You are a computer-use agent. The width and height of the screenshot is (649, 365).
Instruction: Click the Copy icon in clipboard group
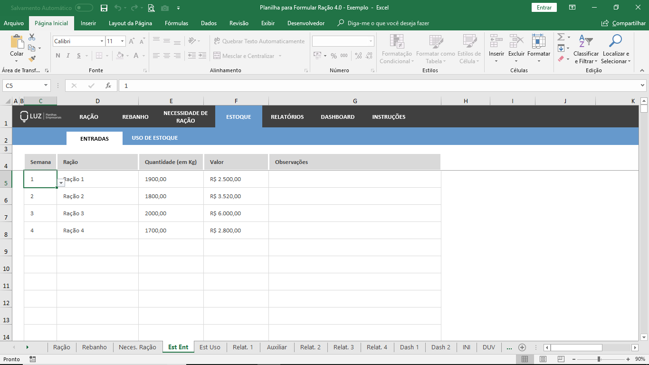(32, 48)
